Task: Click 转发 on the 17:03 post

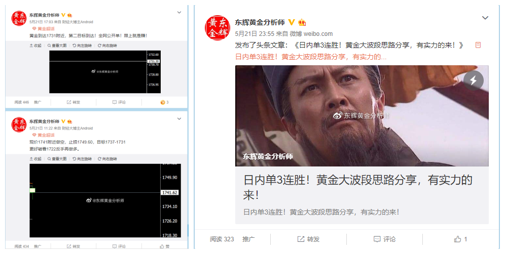Action: click(74, 102)
